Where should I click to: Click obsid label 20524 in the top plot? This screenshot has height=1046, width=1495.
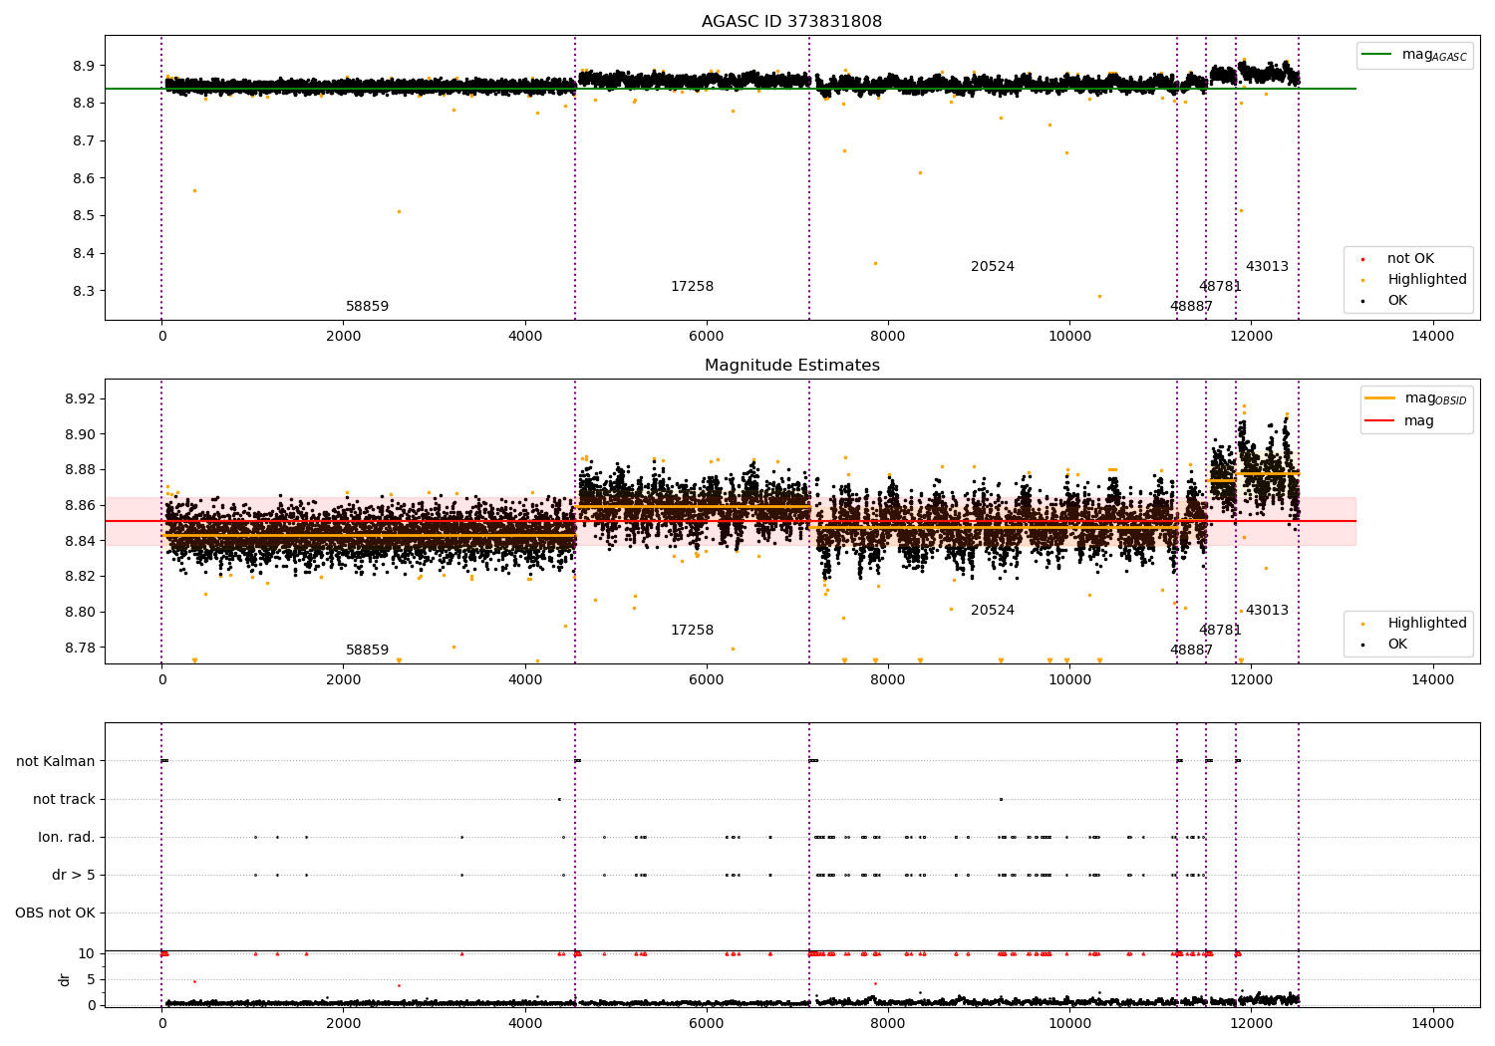[993, 267]
